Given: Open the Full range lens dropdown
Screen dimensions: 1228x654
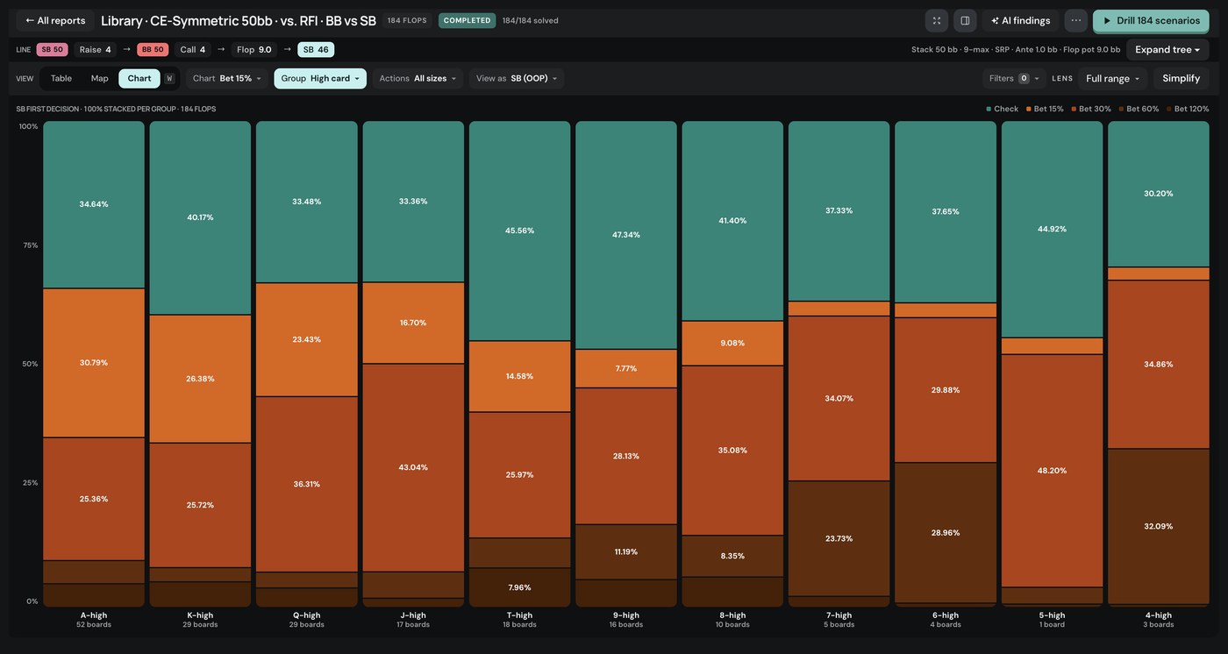Looking at the screenshot, I should point(1112,79).
